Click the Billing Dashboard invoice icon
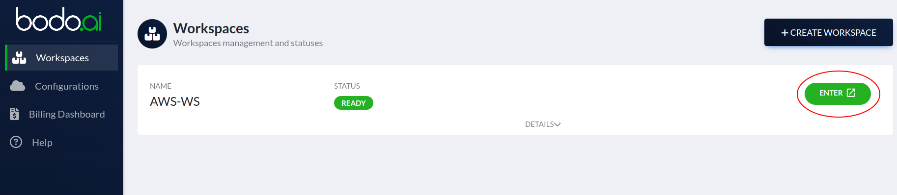Screen dimensions: 897x195 (15, 114)
